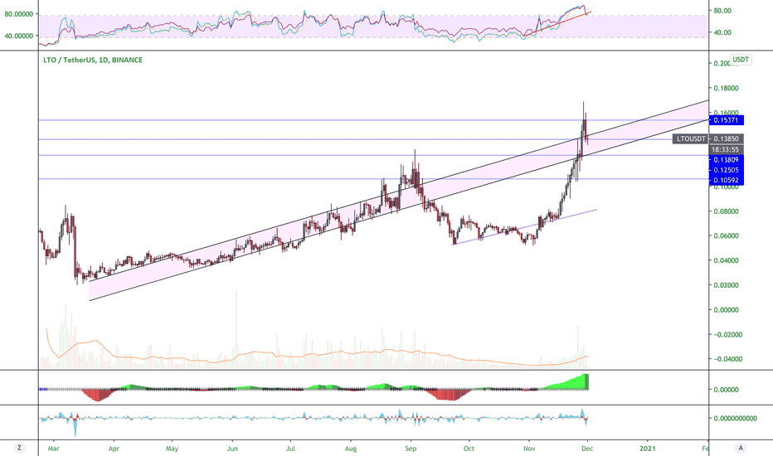Viewport: 773px width, 456px height.
Task: Open the USDT currency selector
Action: pos(741,60)
